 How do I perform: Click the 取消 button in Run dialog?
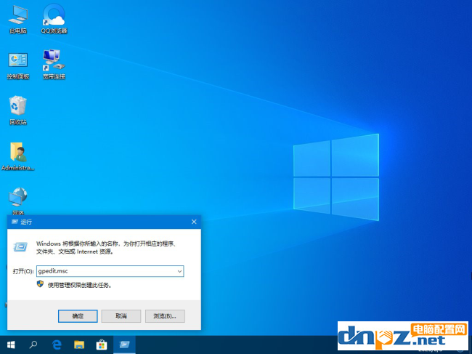pos(121,316)
